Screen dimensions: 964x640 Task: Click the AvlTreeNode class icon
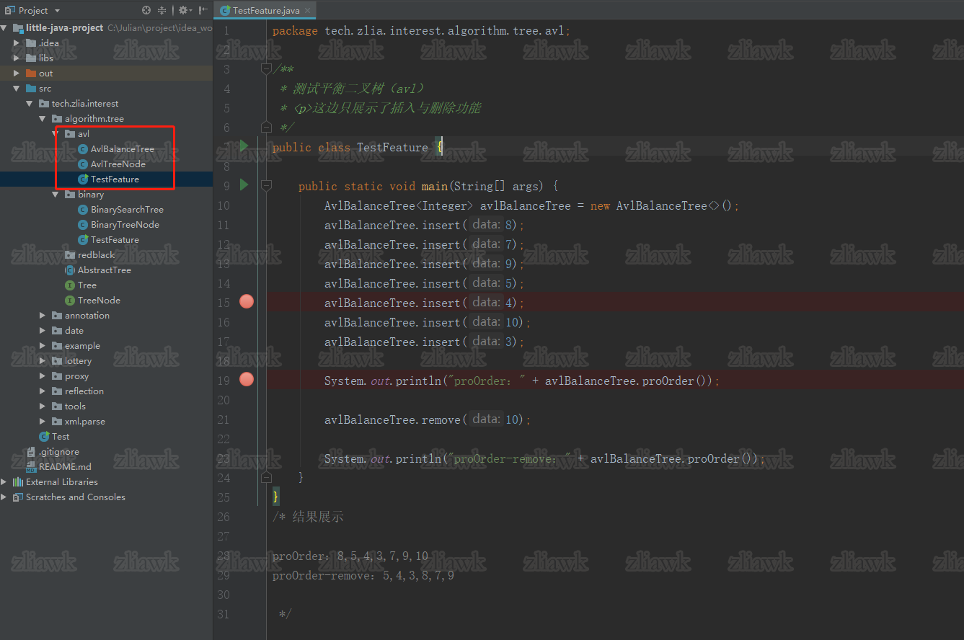click(83, 164)
